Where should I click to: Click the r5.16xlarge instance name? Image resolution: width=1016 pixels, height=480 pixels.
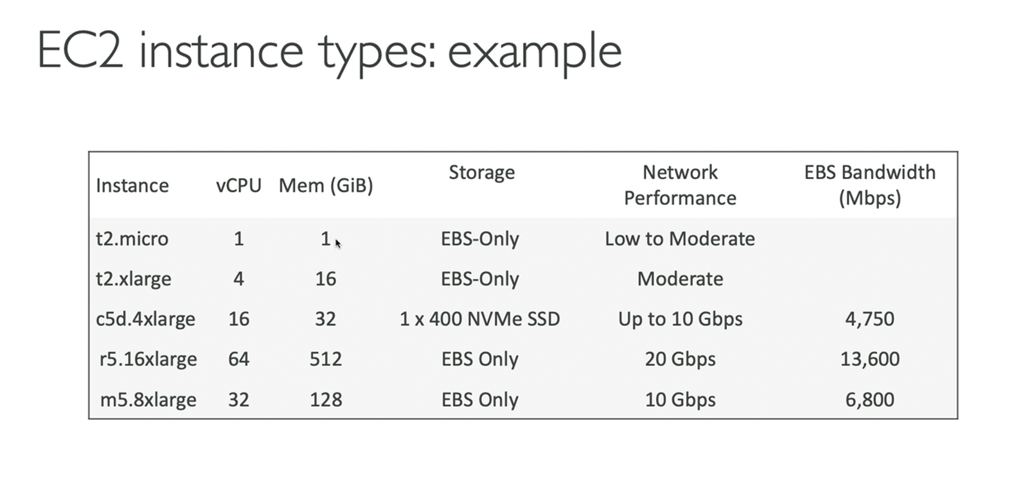coord(148,359)
